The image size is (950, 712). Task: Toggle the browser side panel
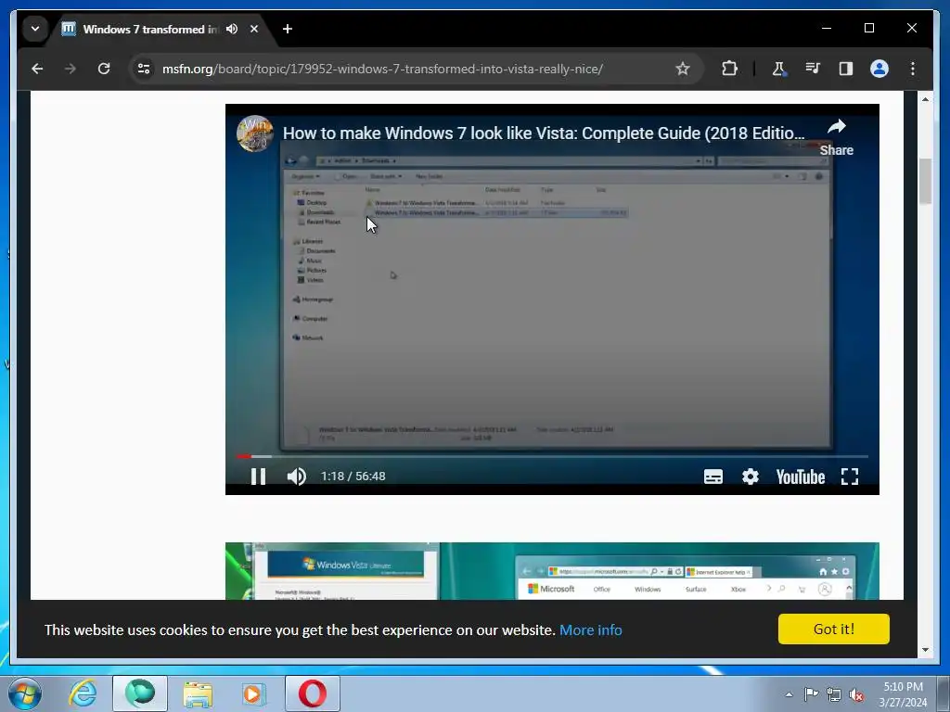846,69
